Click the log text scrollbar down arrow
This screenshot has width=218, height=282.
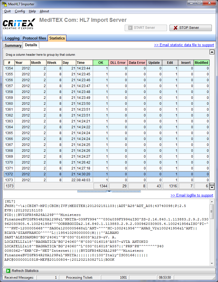pos(212,263)
